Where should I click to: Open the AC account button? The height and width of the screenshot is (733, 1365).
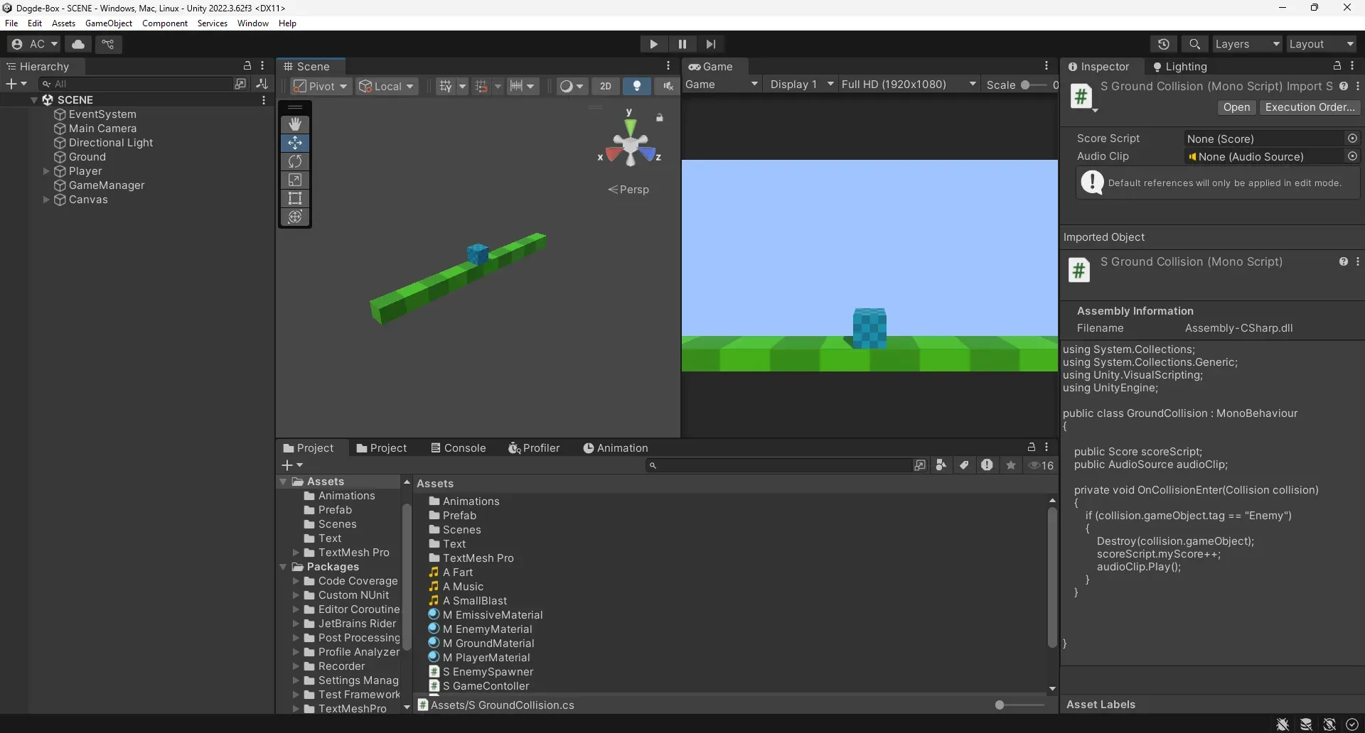[x=35, y=44]
